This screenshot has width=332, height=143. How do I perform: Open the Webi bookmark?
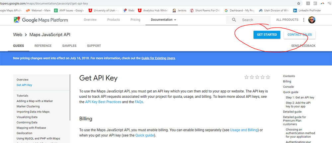tap(128, 10)
